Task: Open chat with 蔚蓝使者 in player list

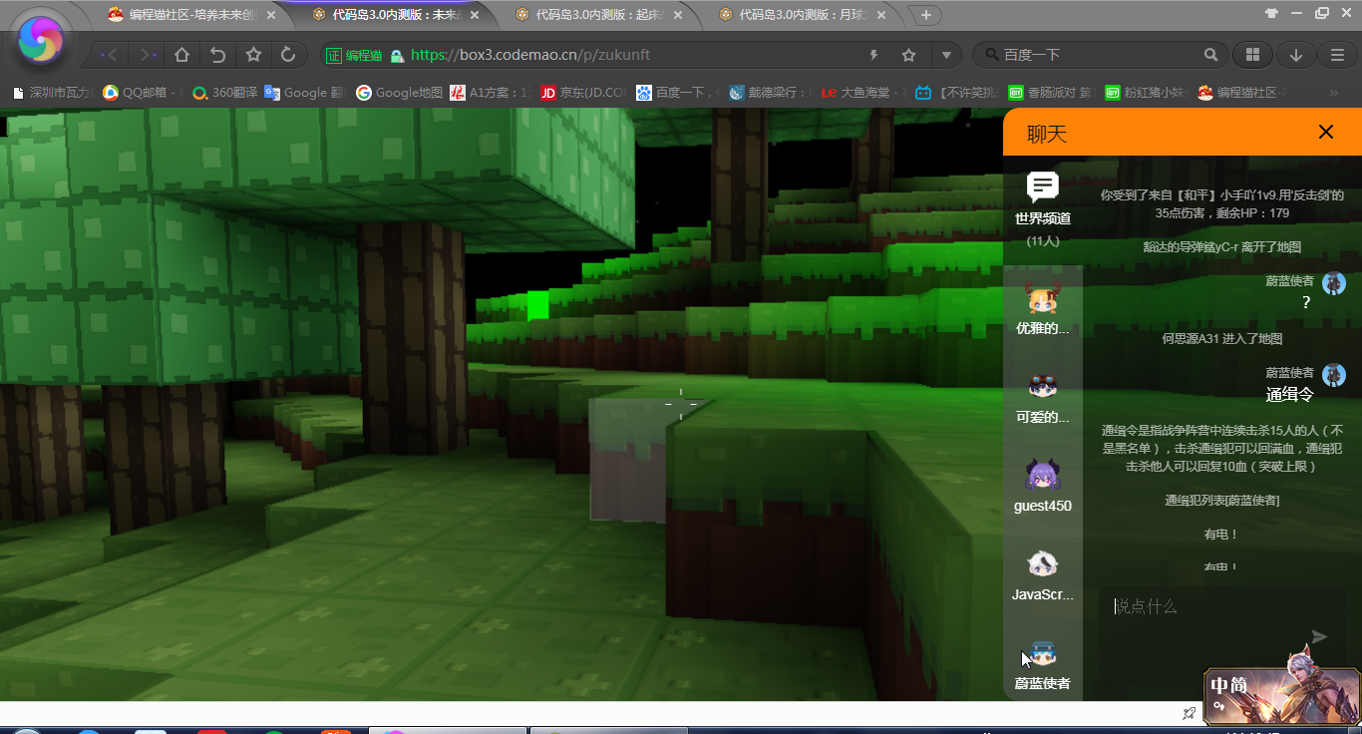Action: [1043, 664]
